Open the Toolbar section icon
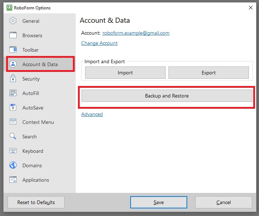 click(13, 49)
